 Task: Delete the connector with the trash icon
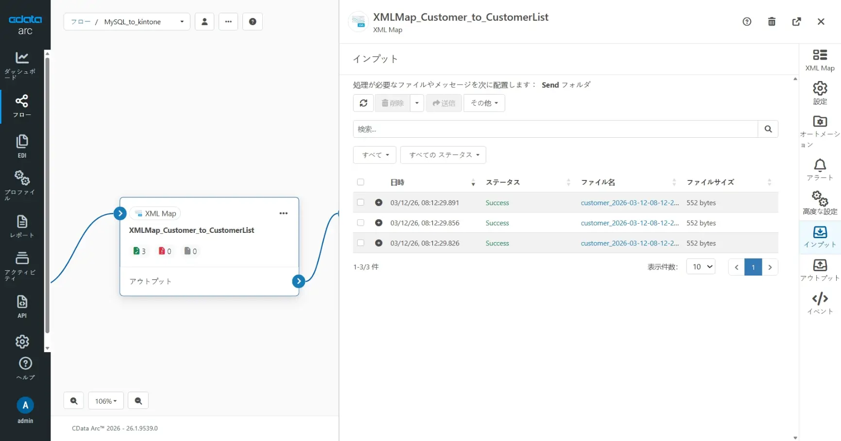772,22
